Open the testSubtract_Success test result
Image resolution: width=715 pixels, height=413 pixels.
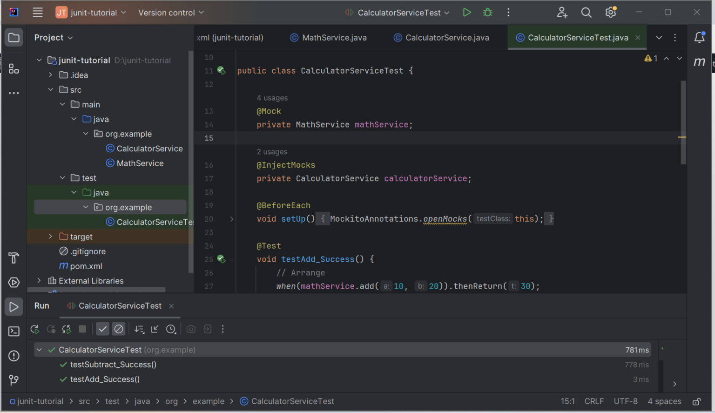pos(113,365)
